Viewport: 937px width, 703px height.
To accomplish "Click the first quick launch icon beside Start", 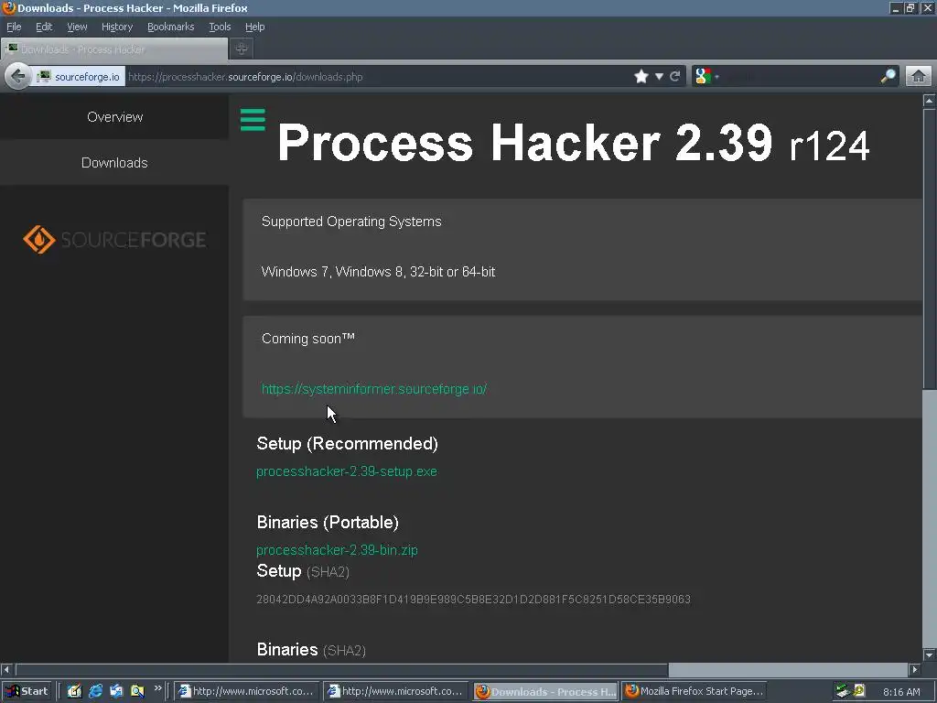I will point(74,691).
